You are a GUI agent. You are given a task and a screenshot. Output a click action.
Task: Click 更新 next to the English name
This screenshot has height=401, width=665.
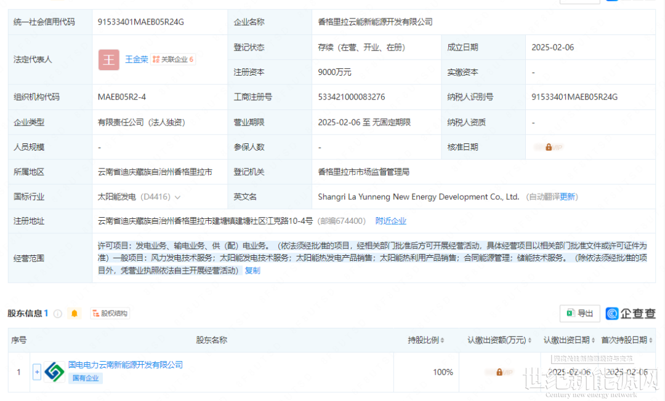tap(567, 197)
